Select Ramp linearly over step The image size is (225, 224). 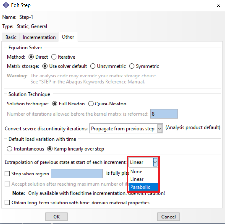click(50, 149)
